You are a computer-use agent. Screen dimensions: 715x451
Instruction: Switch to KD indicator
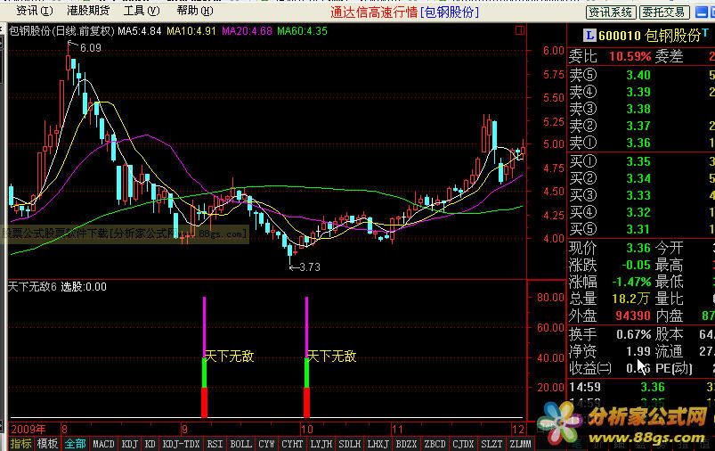click(150, 443)
